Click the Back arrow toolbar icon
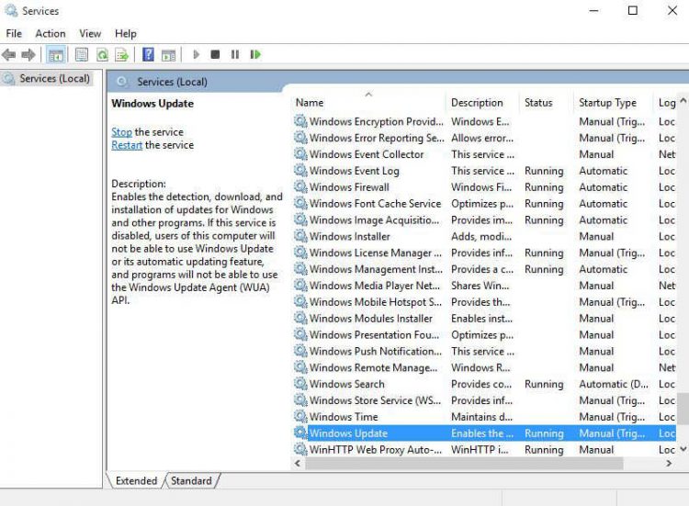 9,55
